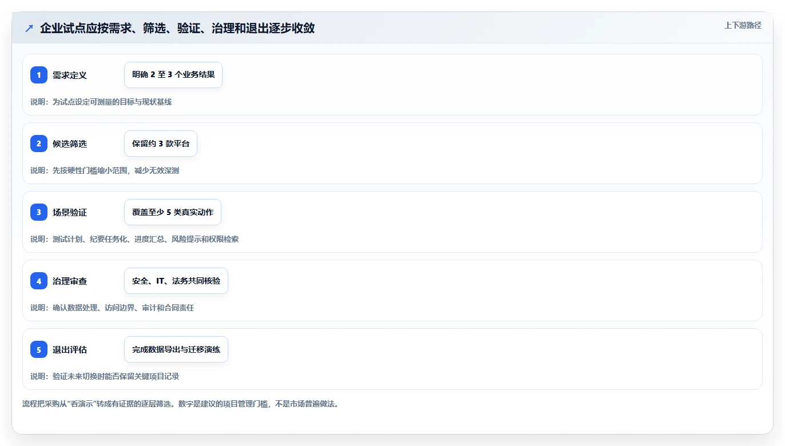Image resolution: width=785 pixels, height=446 pixels.
Task: Click the note 确认数据处理、访问边界、审计和合同责任
Action: pyautogui.click(x=123, y=308)
